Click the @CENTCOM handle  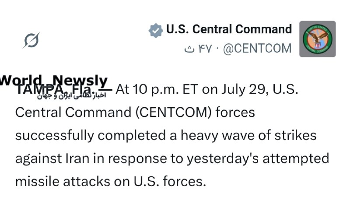pyautogui.click(x=257, y=49)
